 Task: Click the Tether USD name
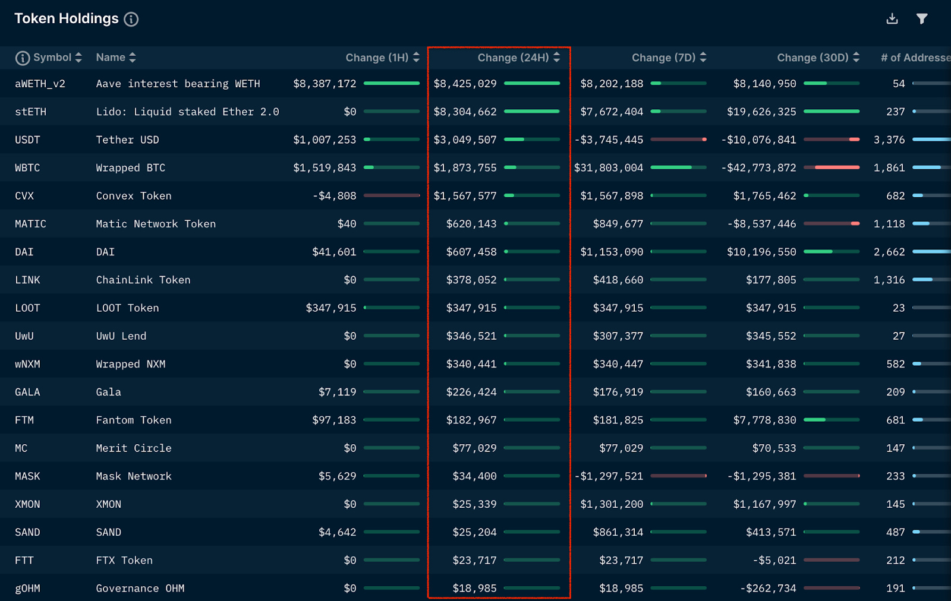point(128,140)
